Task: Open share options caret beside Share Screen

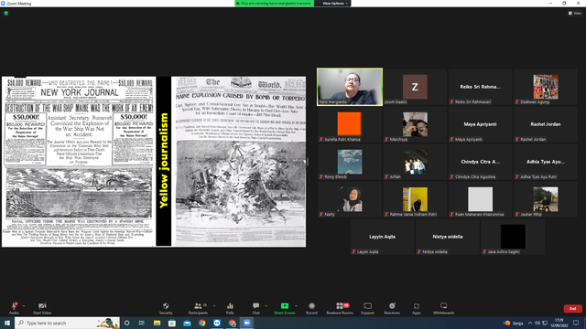Action: [296, 306]
